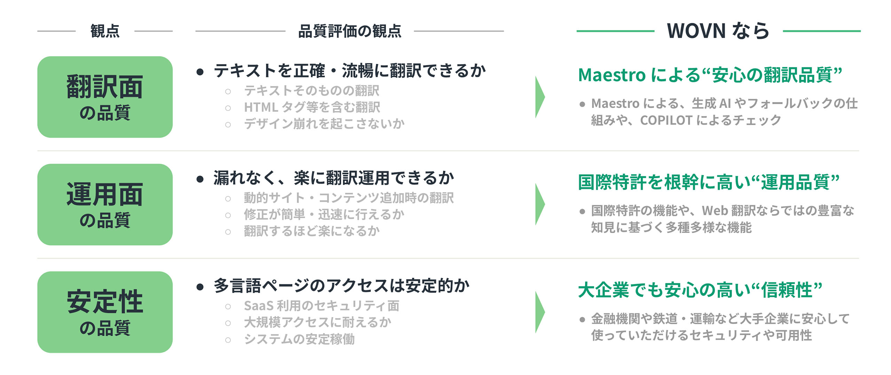This screenshot has width=891, height=375.
Task: Click the 漏れなく、楽に翻訳運用できるか bullet
Action: tap(333, 178)
